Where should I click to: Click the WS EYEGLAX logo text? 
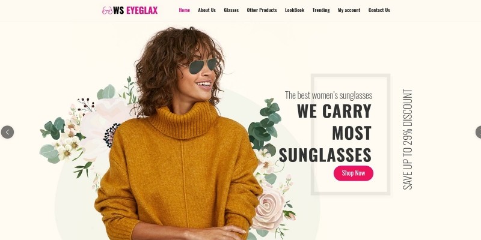pyautogui.click(x=135, y=10)
